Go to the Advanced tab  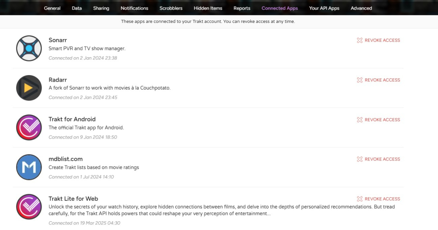(361, 8)
